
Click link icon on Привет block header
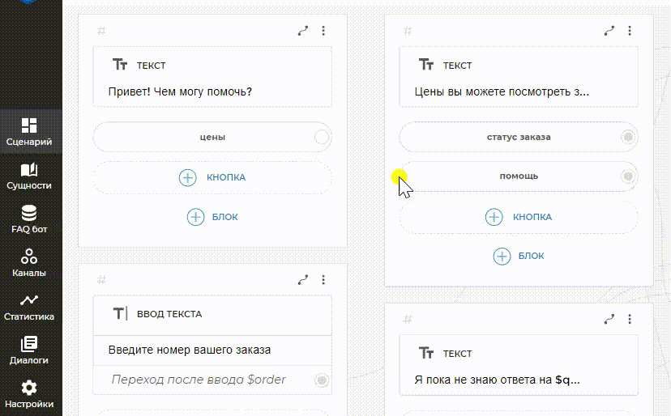(303, 31)
